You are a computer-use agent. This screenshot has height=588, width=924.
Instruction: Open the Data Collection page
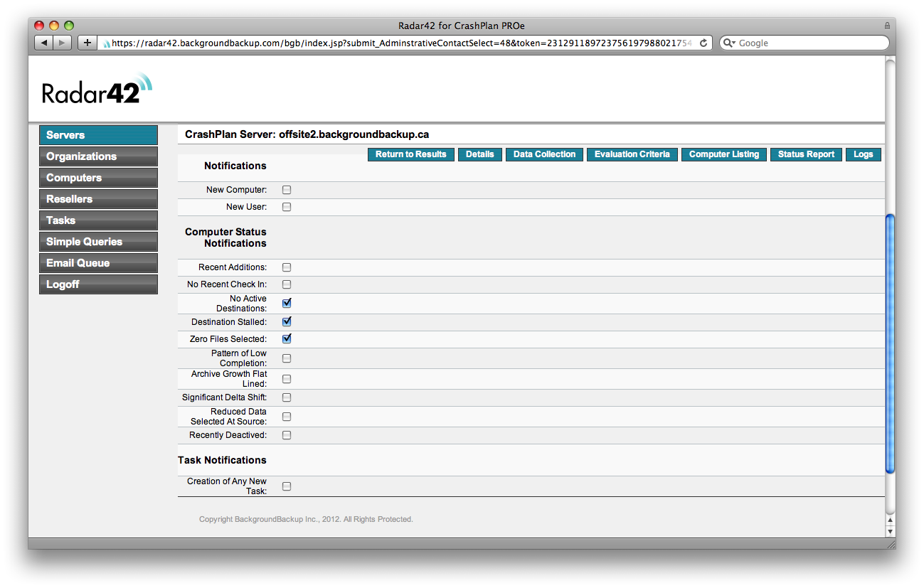click(545, 154)
